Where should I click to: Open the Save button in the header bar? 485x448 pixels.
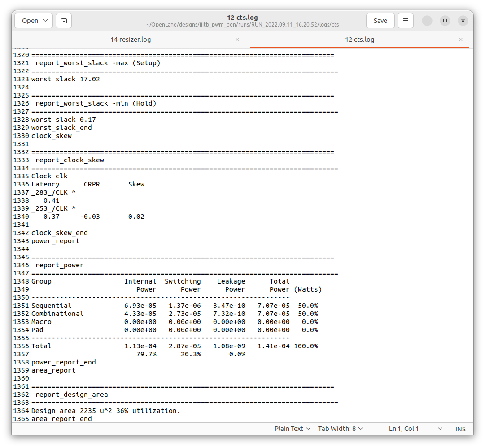point(380,20)
